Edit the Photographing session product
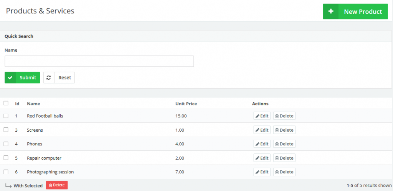This screenshot has width=393, height=191. click(262, 172)
